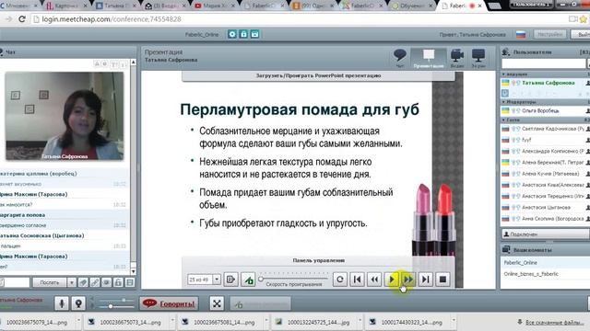Click the Послать send button in chat
Image resolution: width=590 pixels, height=331 pixels.
pyautogui.click(x=50, y=282)
